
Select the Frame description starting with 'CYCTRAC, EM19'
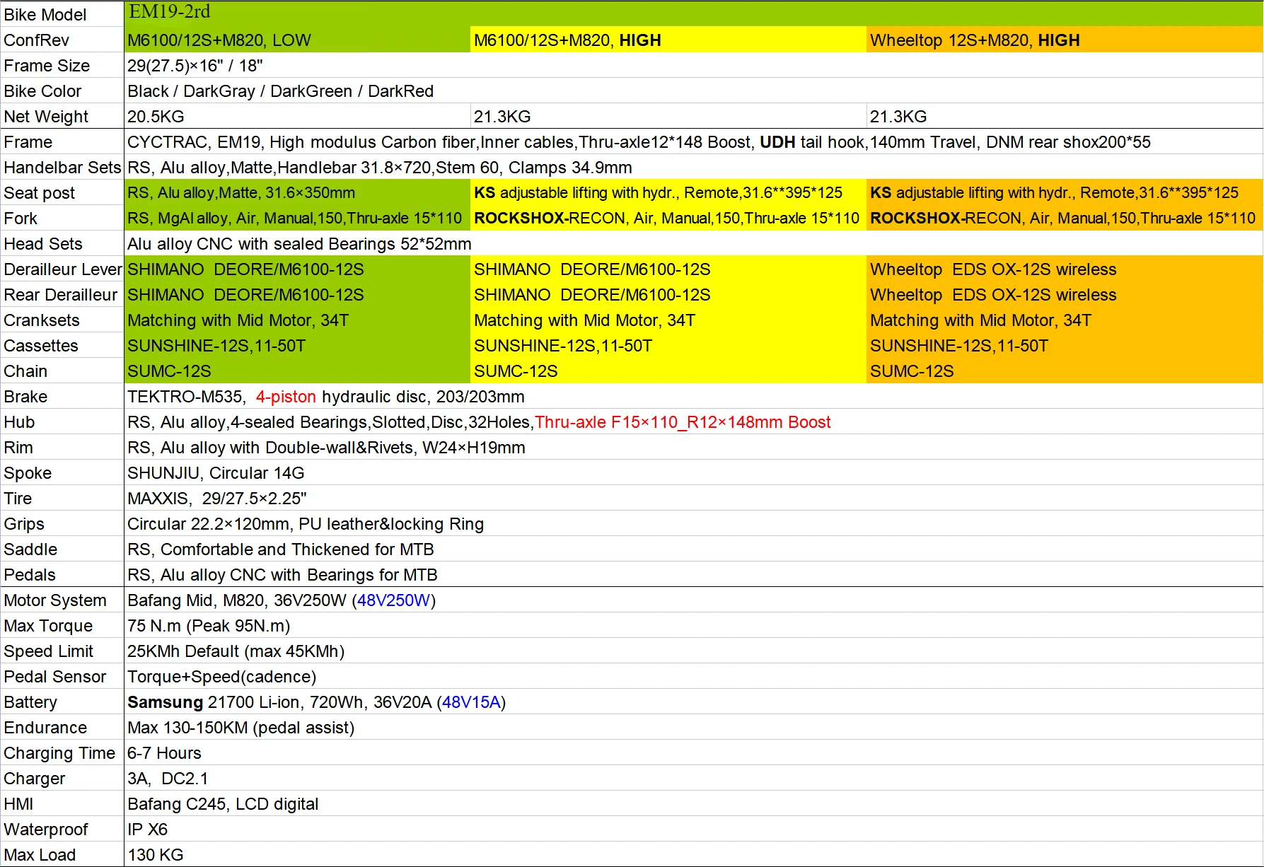coord(639,142)
